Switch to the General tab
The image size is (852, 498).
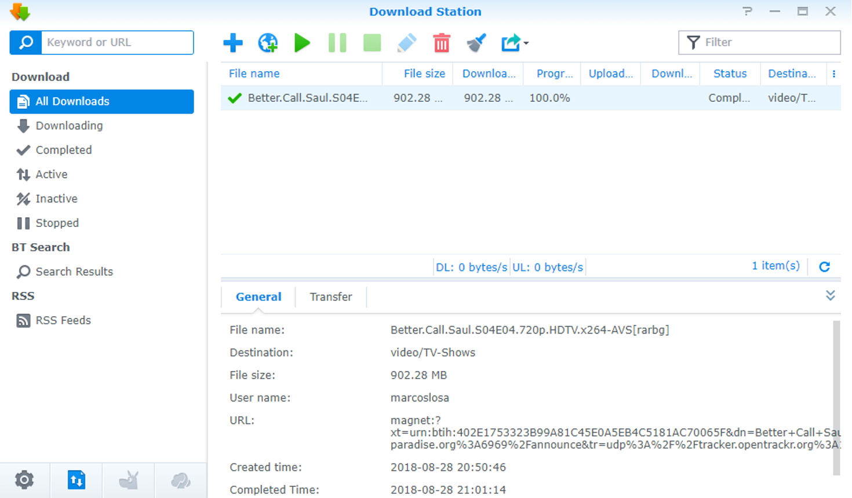pos(258,297)
